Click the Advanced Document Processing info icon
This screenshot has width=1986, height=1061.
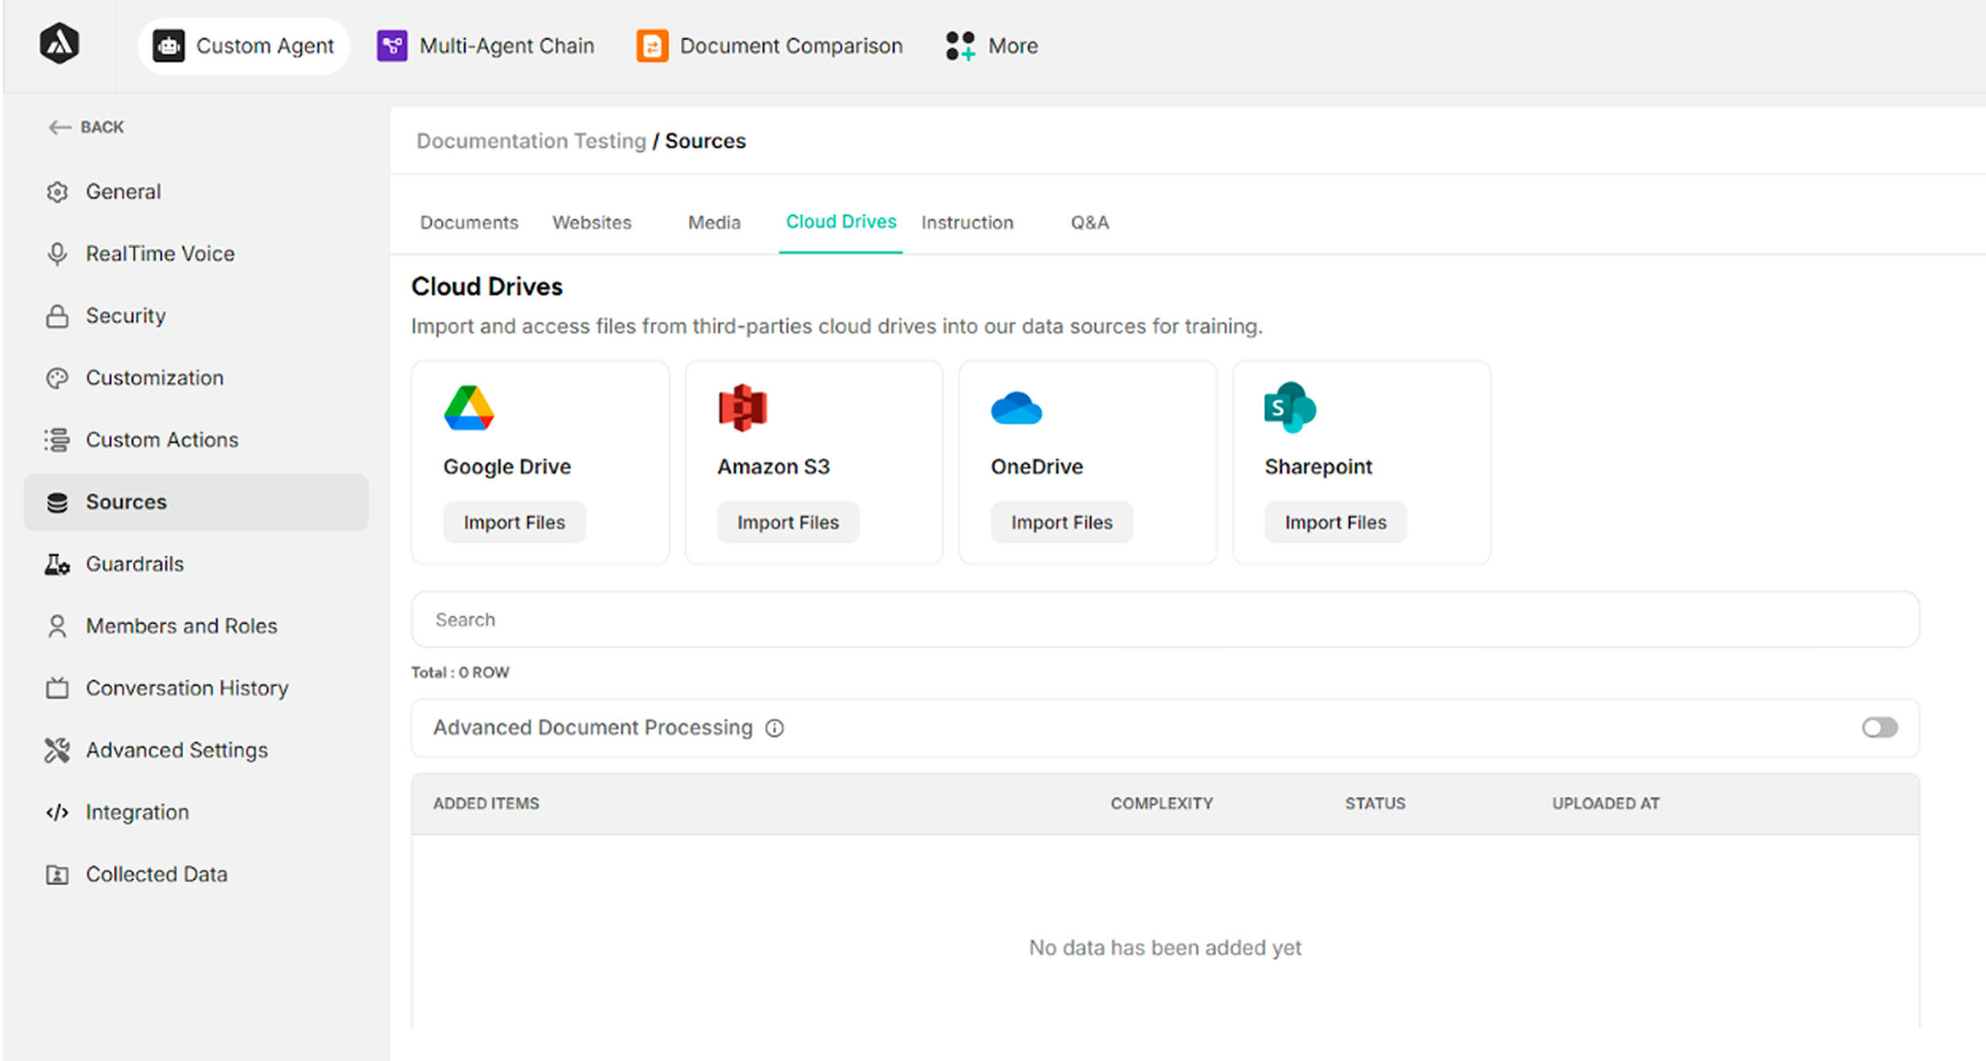[775, 727]
